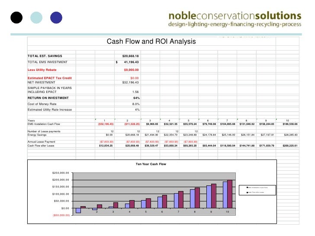Select the $32,196.43 net investment cell
The height and width of the screenshot is (236, 315).
click(x=130, y=82)
